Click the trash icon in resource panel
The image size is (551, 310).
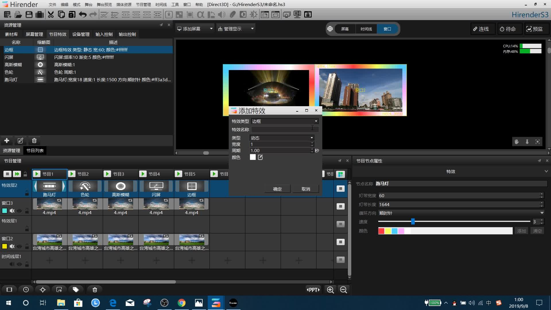(34, 141)
